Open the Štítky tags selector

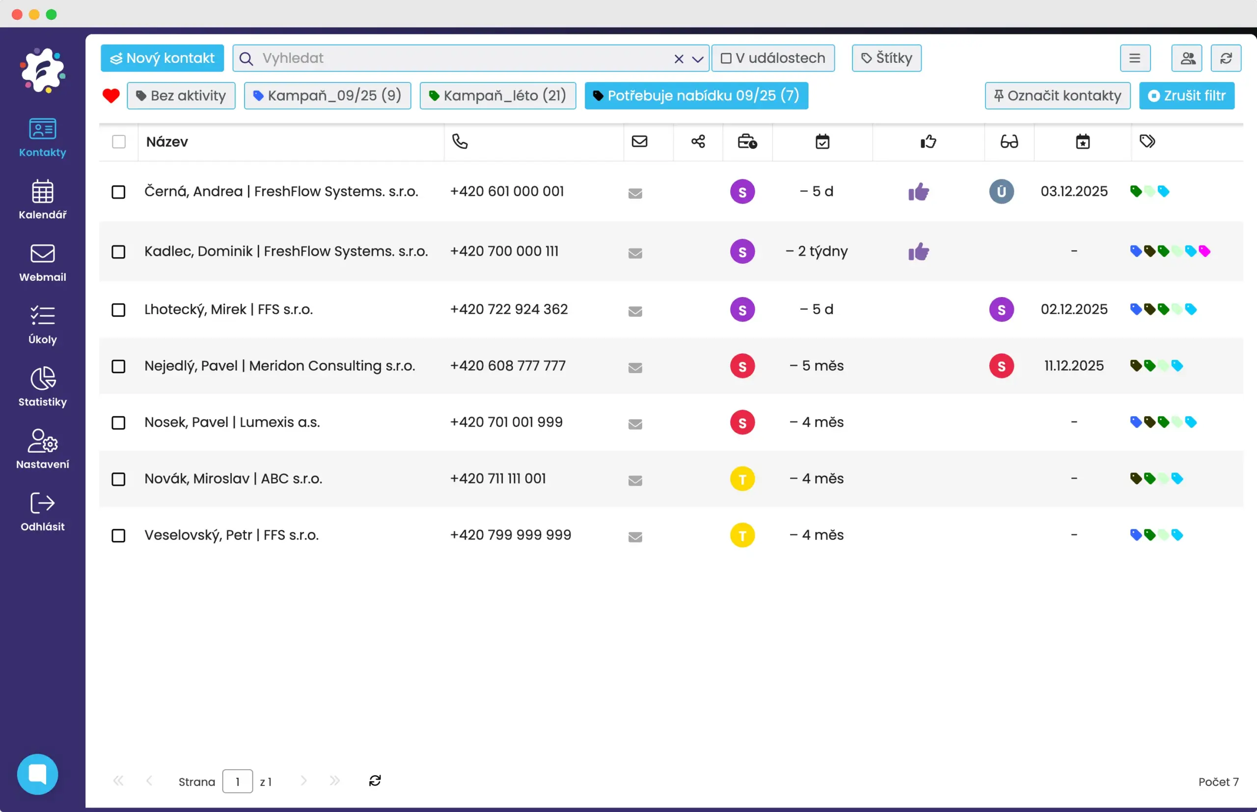pos(886,58)
